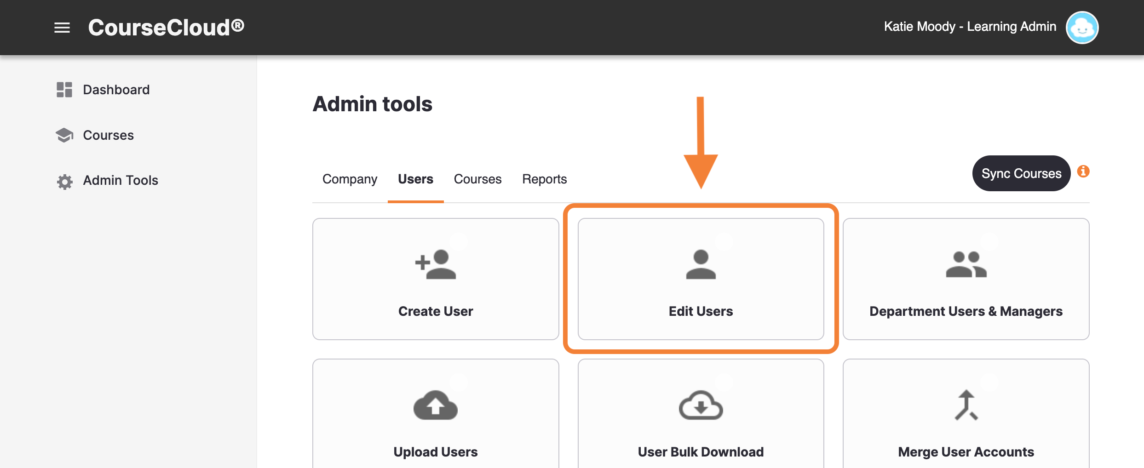Switch to the Company tab
1144x468 pixels.
point(350,179)
